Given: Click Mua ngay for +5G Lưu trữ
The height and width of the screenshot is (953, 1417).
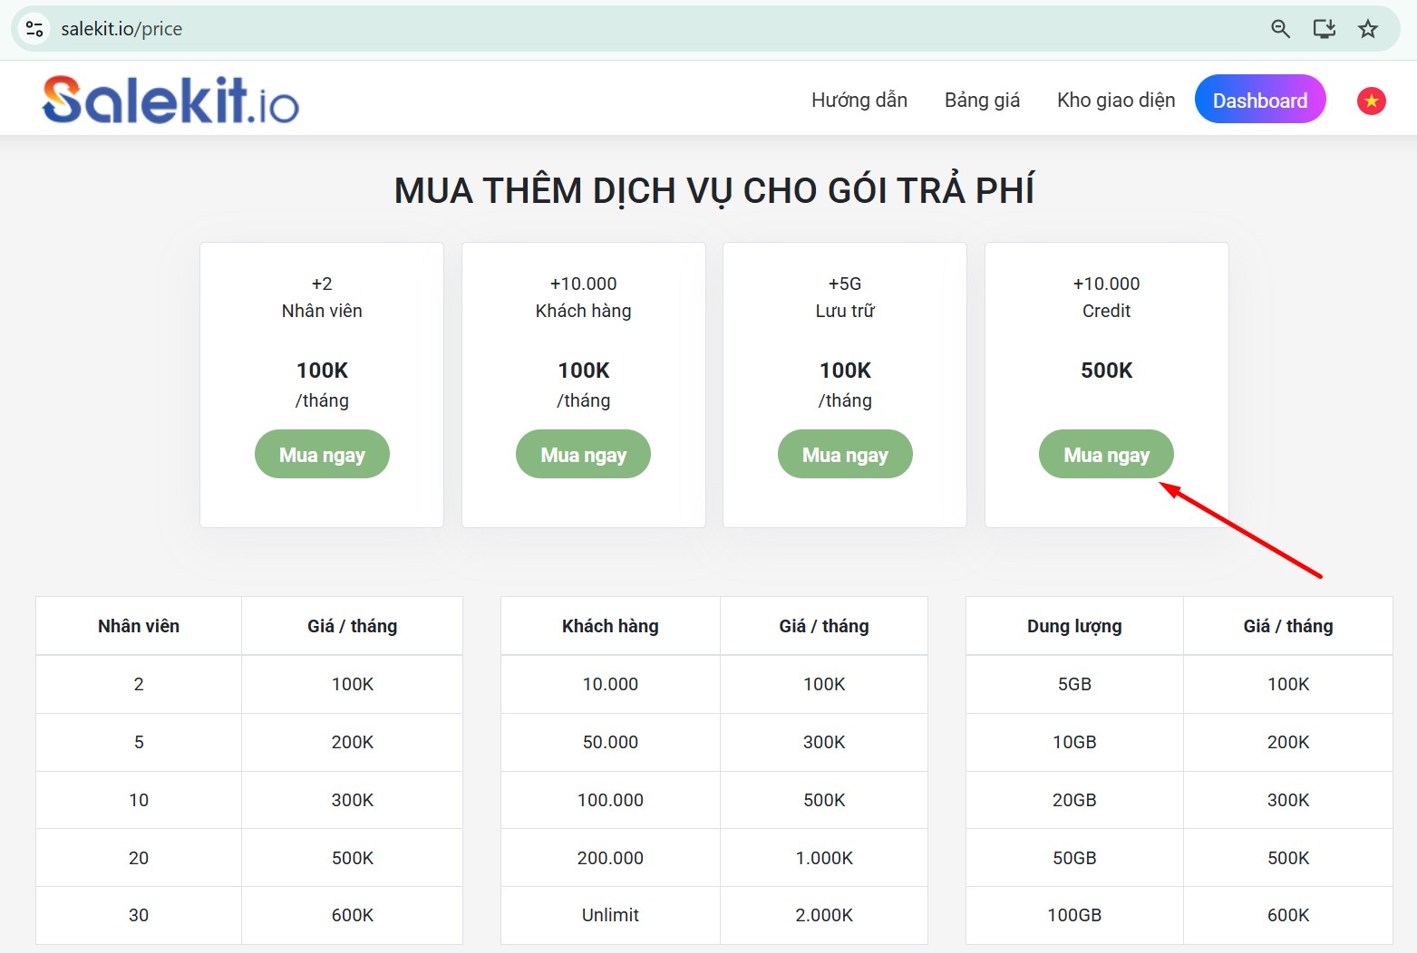Looking at the screenshot, I should point(845,455).
